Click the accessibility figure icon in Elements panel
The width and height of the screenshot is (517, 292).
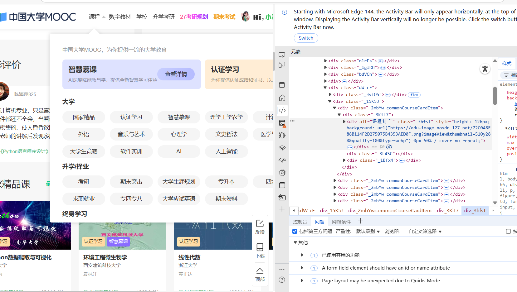point(485,69)
